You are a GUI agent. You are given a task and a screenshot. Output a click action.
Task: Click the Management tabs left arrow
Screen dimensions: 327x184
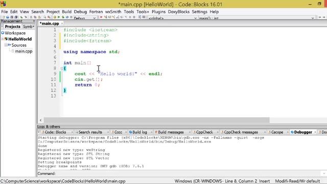[2, 27]
